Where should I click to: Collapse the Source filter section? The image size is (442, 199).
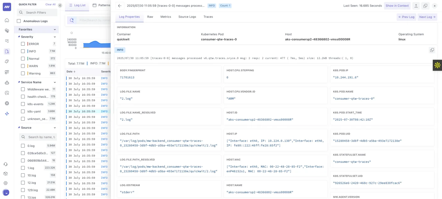[x=55, y=128]
